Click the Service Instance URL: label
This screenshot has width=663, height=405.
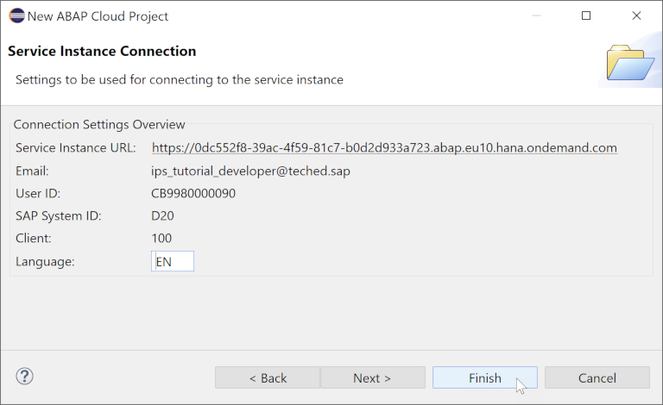coord(76,147)
